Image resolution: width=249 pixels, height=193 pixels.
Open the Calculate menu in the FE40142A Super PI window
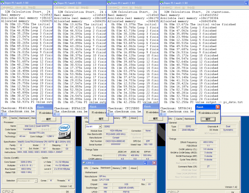coord(7,7)
